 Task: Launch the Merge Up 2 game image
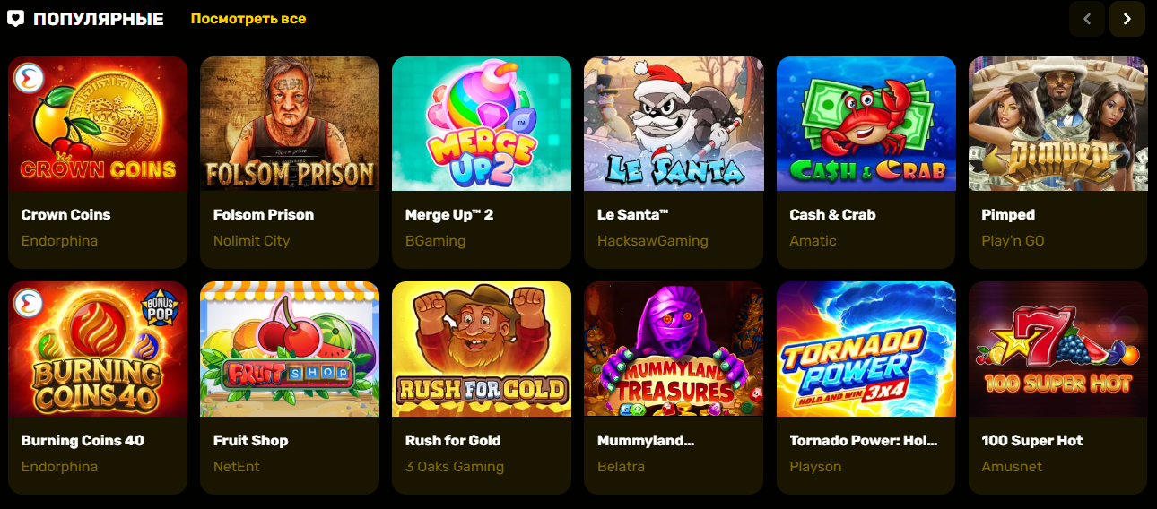(482, 124)
